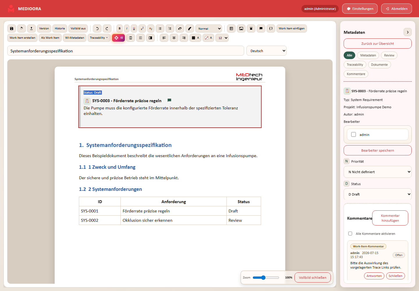
Task: Select the Traceability filter tab
Action: click(x=355, y=65)
